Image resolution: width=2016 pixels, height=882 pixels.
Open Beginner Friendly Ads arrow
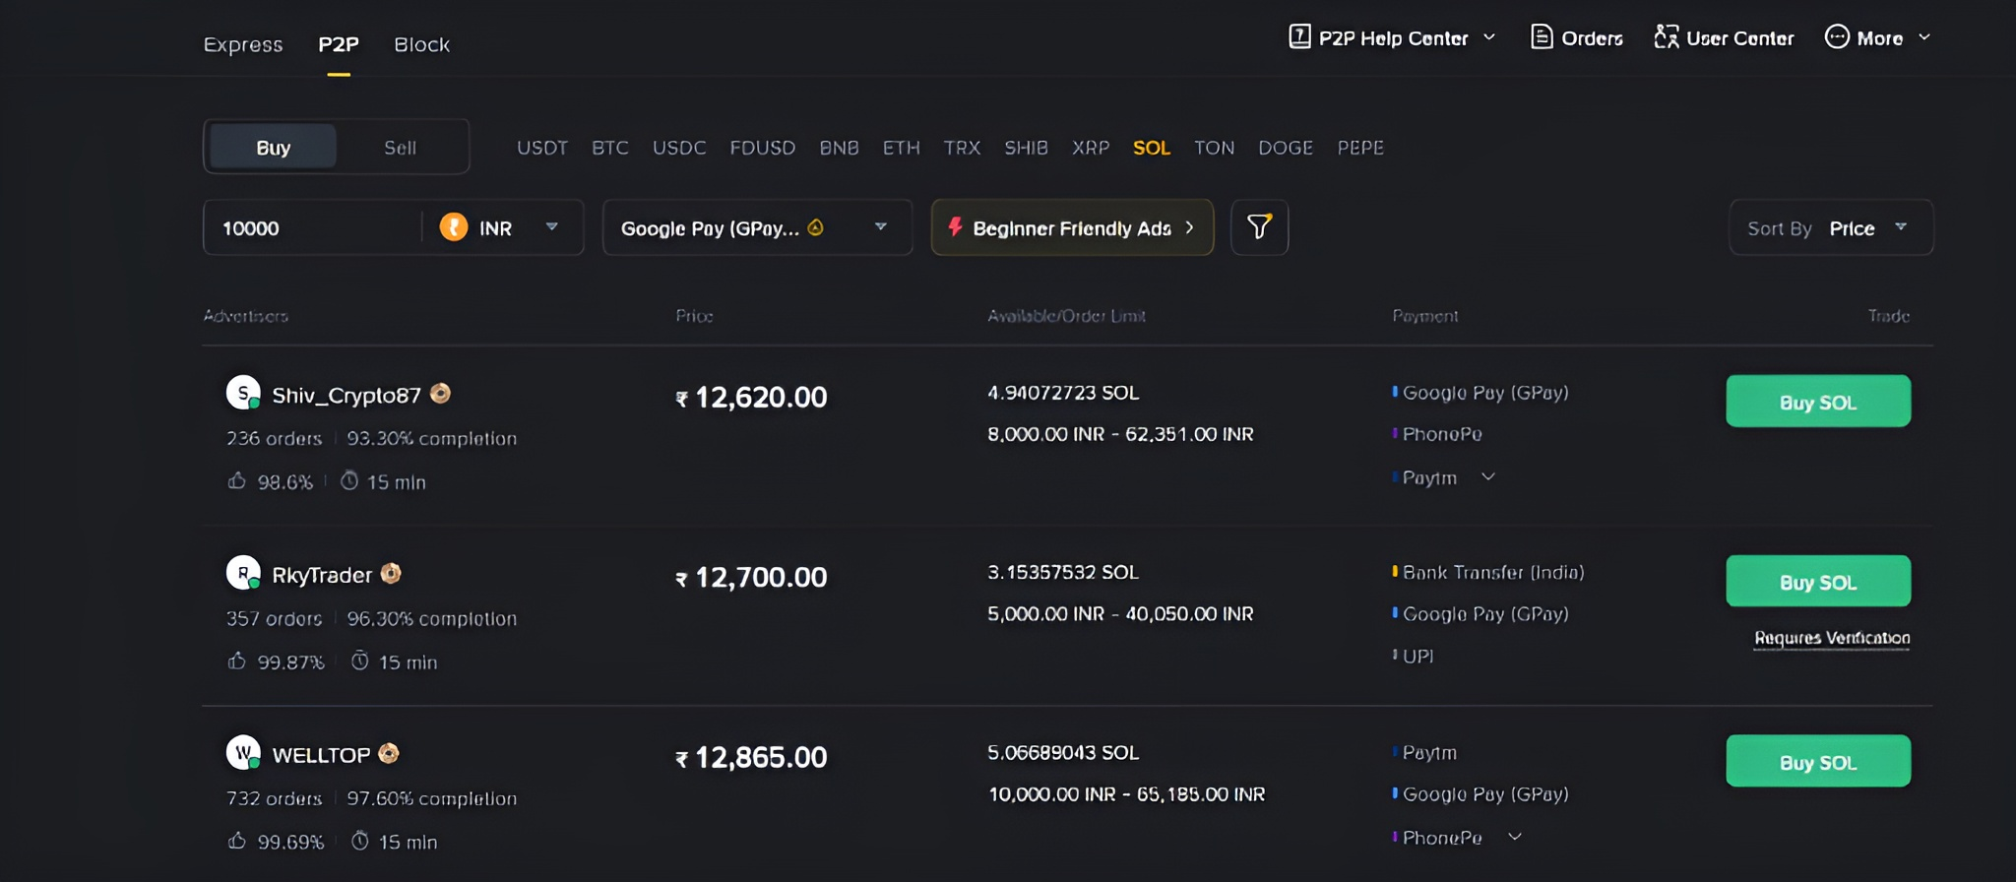pos(1189,227)
